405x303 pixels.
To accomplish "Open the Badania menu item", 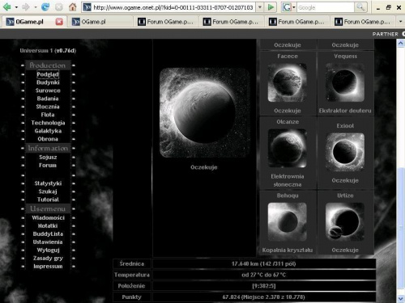I will [x=48, y=99].
